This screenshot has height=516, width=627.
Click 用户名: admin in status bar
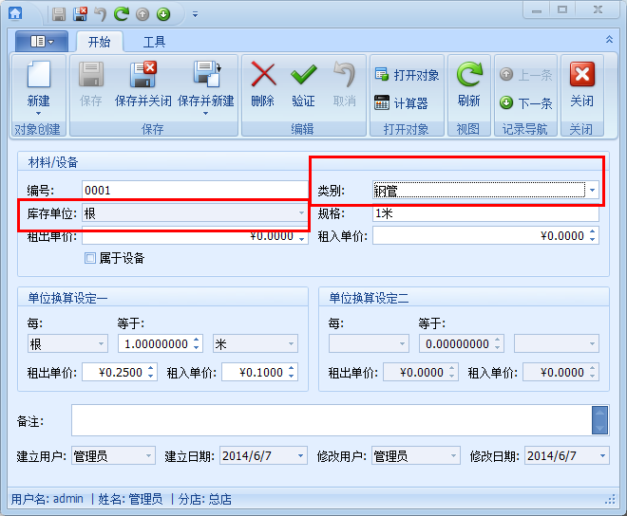(47, 499)
